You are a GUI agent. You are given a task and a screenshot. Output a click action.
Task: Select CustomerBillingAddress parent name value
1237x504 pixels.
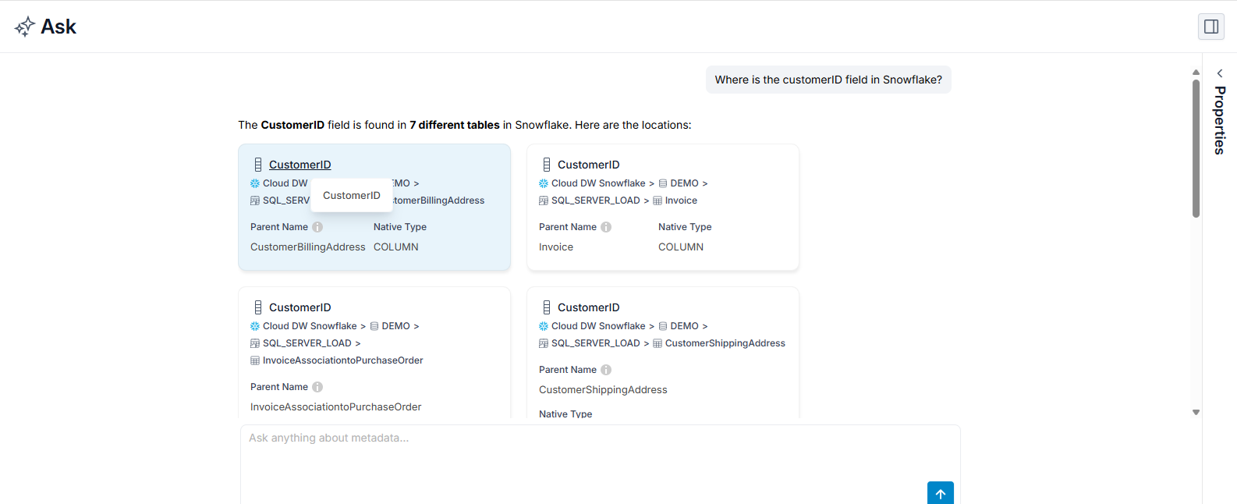pyautogui.click(x=308, y=247)
